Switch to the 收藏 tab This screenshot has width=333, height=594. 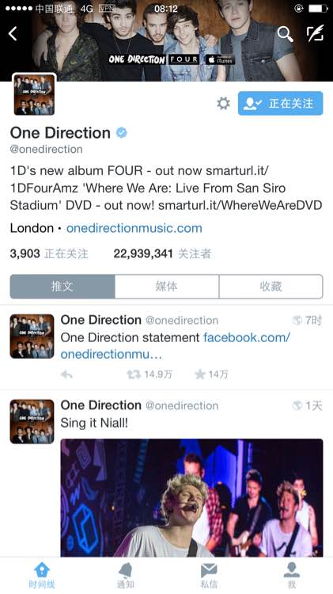(271, 287)
